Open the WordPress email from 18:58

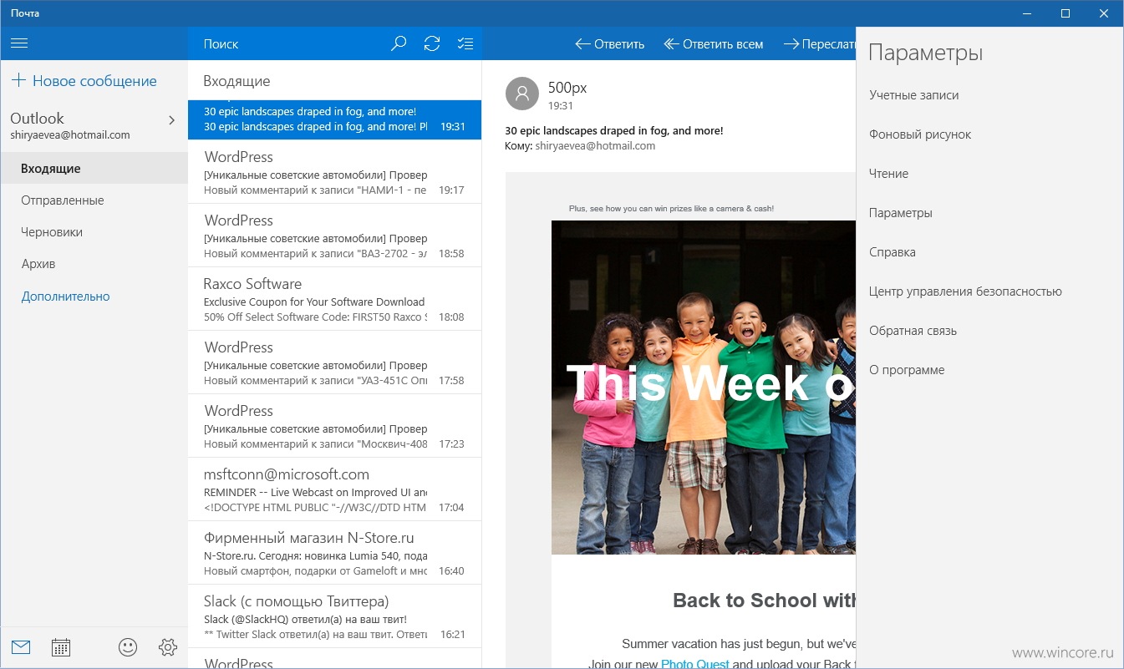tap(334, 236)
